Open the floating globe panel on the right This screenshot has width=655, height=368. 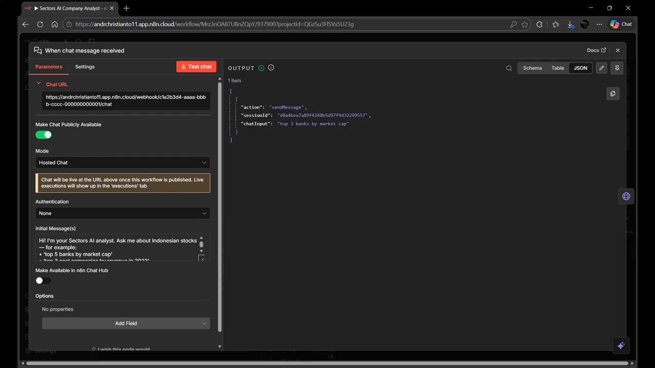click(626, 196)
